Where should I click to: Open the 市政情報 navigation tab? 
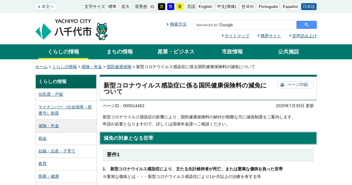[232, 52]
